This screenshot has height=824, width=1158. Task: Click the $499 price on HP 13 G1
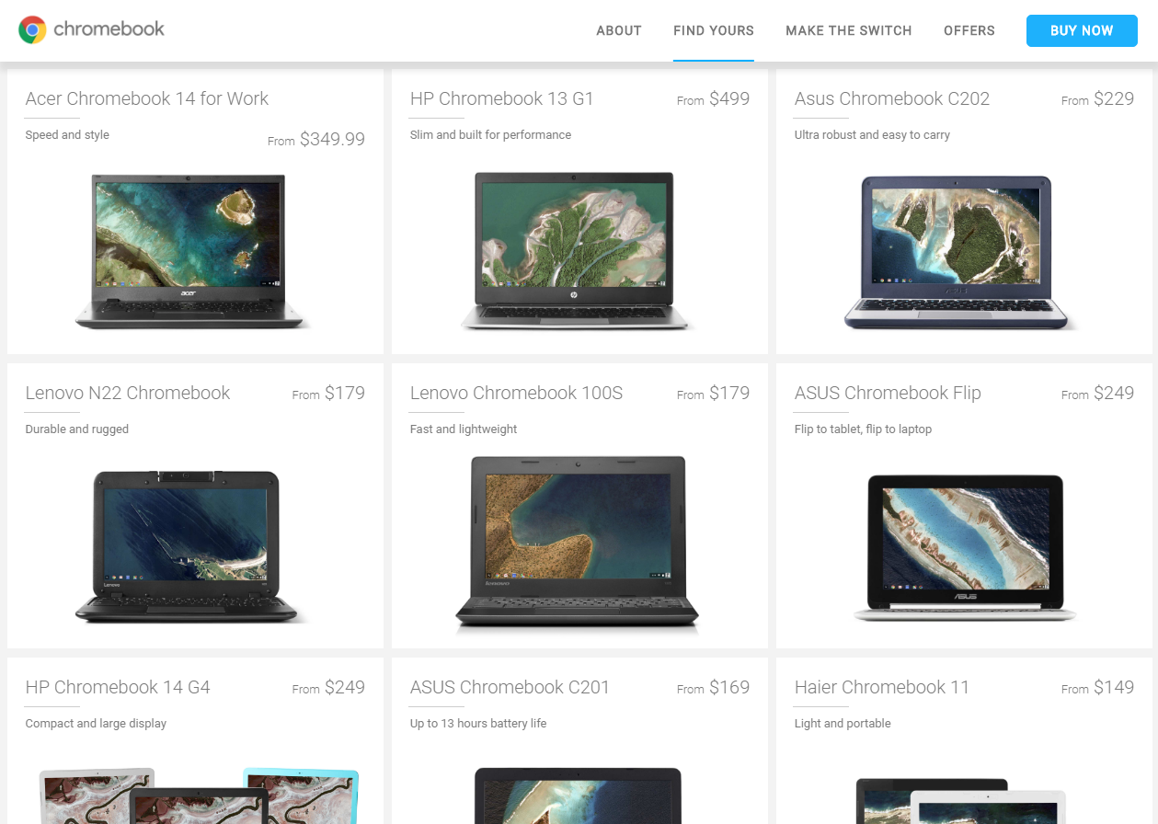729,99
